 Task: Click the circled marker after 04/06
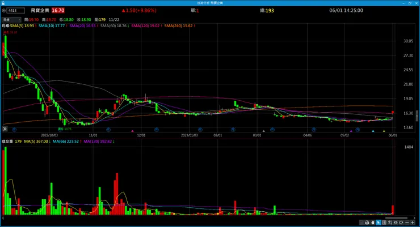click(314, 130)
